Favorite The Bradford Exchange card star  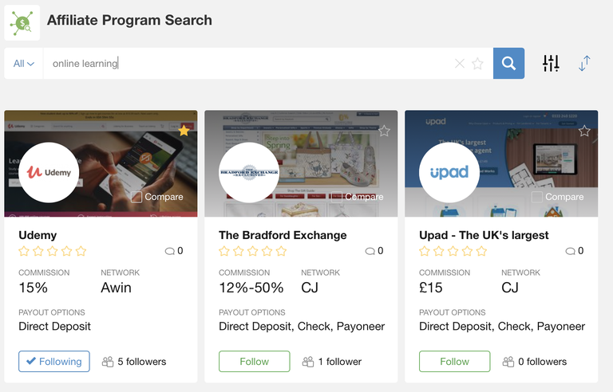(x=384, y=131)
